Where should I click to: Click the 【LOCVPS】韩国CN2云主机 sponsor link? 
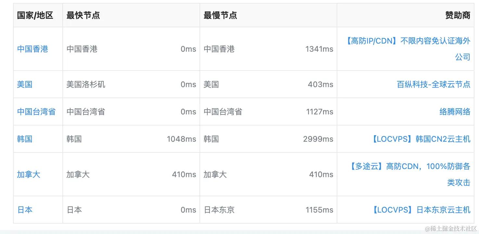(421, 139)
